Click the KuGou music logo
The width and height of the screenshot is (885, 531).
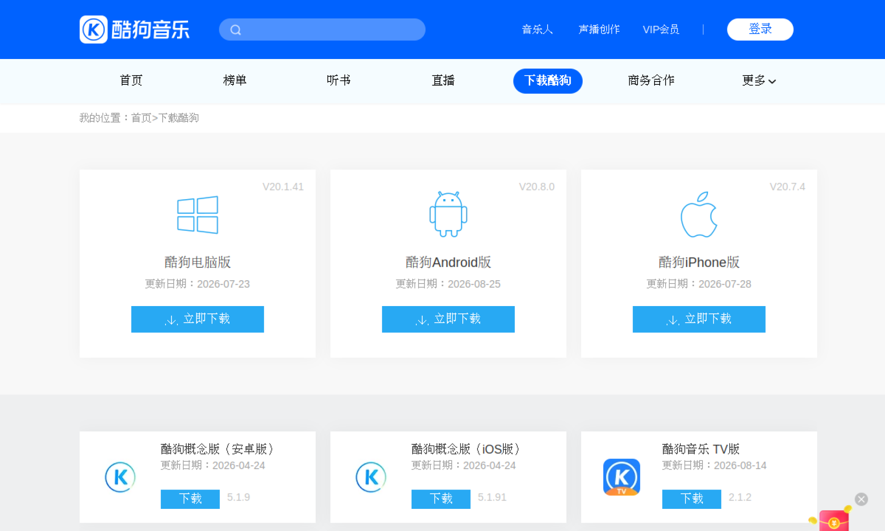click(135, 29)
